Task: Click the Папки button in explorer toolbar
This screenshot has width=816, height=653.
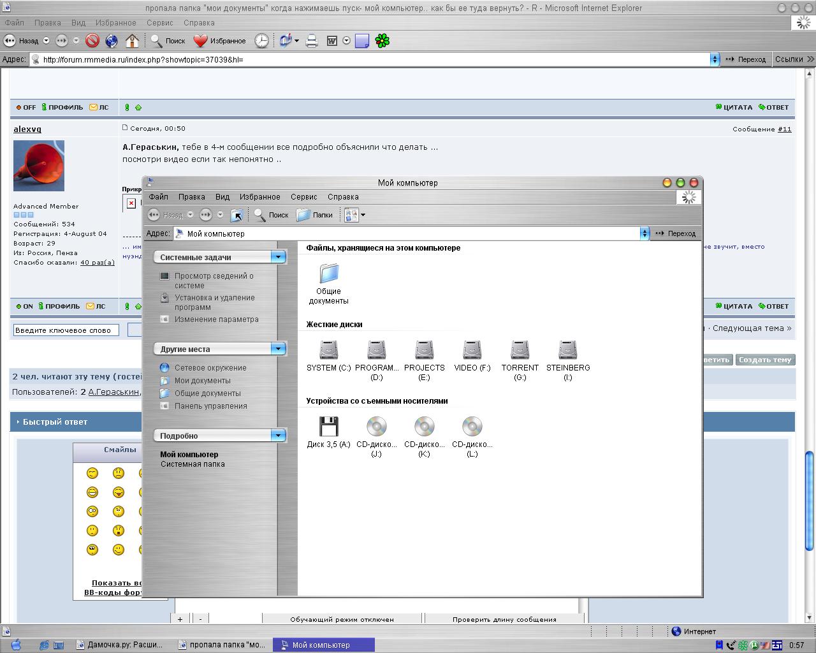Action: (x=315, y=215)
